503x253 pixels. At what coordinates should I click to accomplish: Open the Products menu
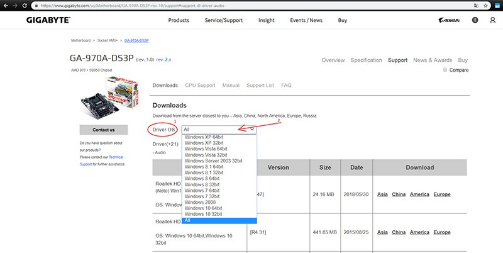[x=179, y=20]
